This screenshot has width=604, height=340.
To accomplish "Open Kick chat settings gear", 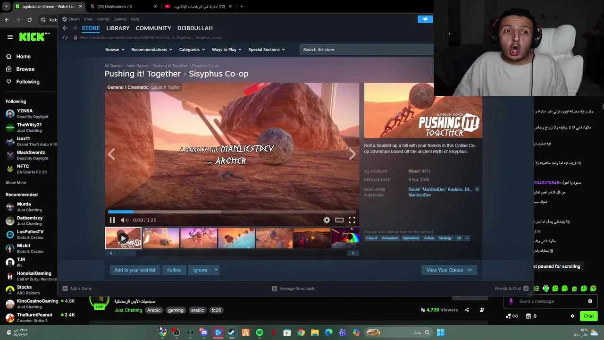I will point(572,316).
